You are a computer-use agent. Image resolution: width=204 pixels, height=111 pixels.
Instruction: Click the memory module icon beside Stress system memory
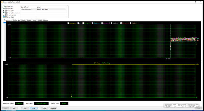(x=4, y=13)
